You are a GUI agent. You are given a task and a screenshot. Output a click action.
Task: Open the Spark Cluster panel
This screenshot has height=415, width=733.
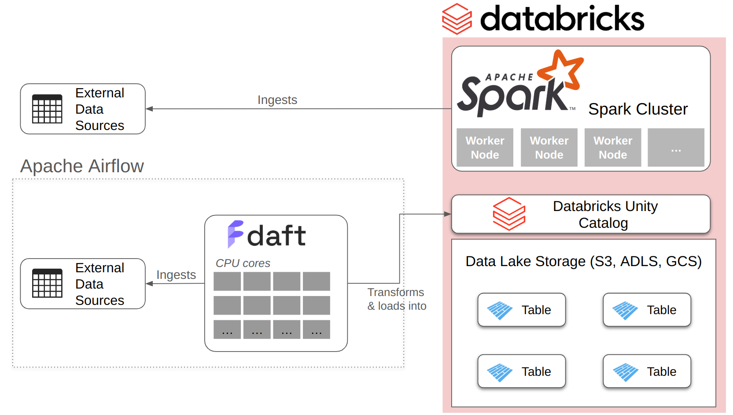pyautogui.click(x=637, y=109)
